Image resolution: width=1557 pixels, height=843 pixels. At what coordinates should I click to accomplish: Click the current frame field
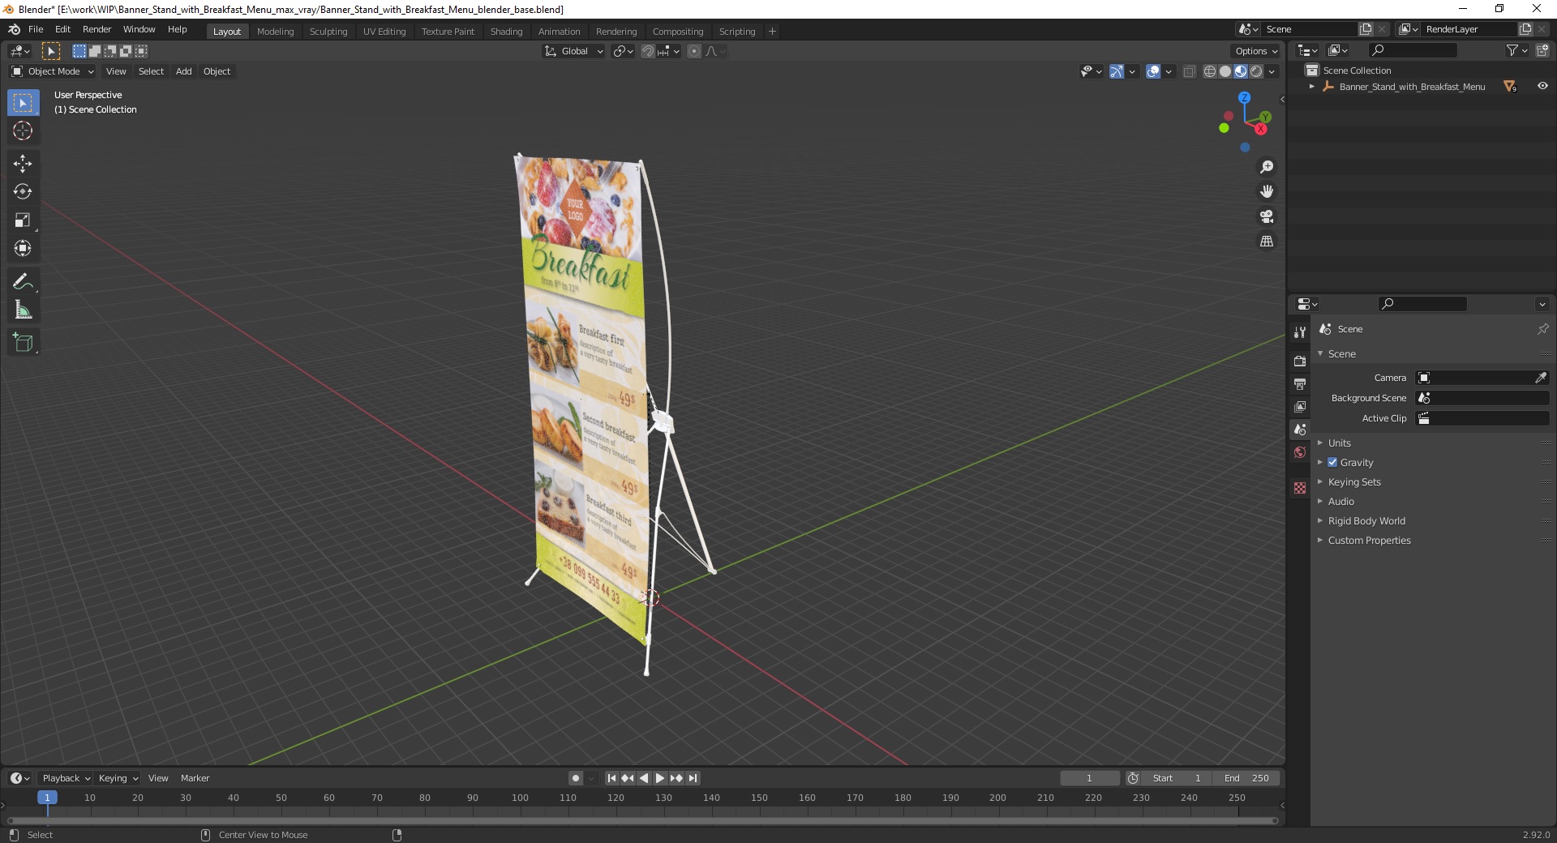pos(1089,778)
